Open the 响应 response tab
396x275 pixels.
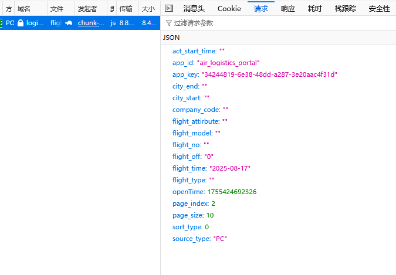(x=288, y=9)
